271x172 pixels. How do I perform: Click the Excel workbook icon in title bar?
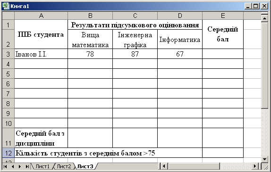tap(6, 6)
